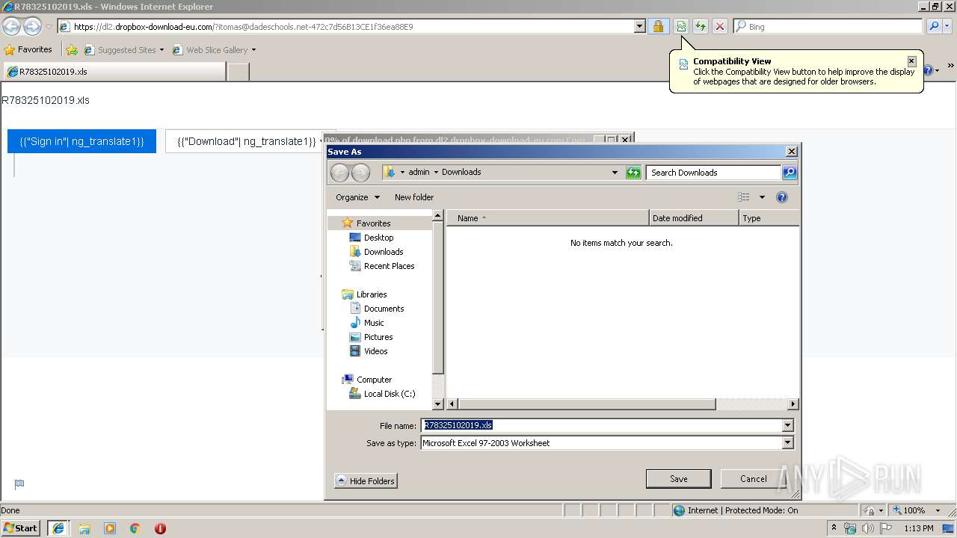This screenshot has height=538, width=957.
Task: Open the Windows Start menu
Action: click(20, 528)
